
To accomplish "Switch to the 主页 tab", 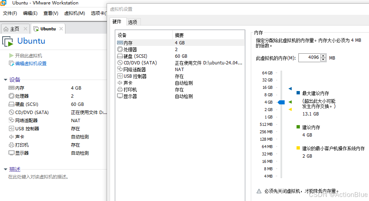I will pyautogui.click(x=14, y=29).
